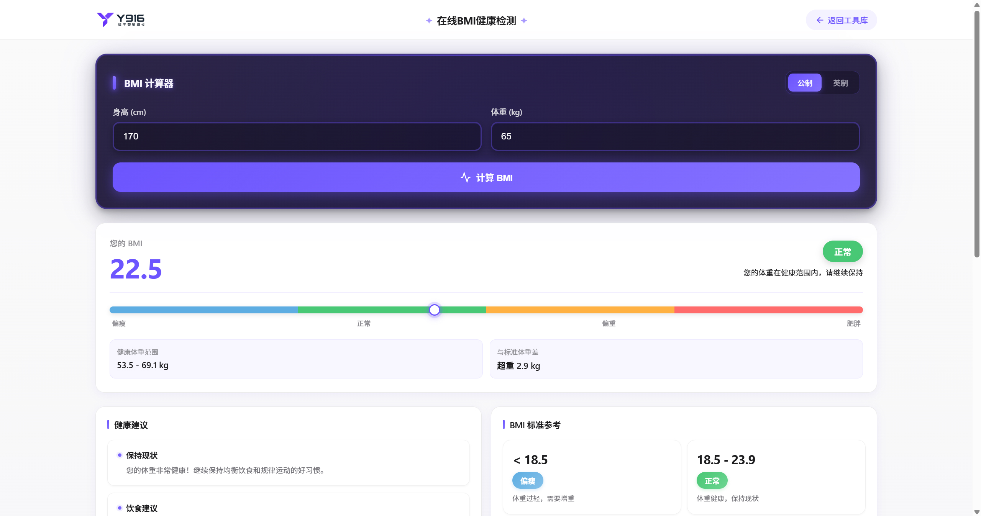Click the < 18.5 reference value
The image size is (981, 516).
[x=530, y=460]
